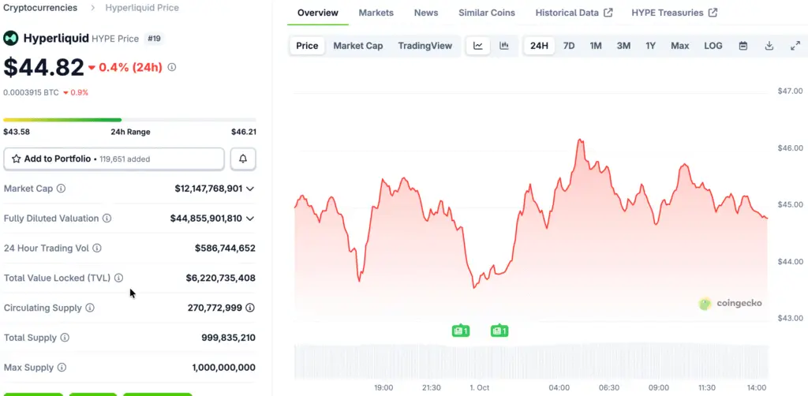Download chart data icon

[769, 46]
